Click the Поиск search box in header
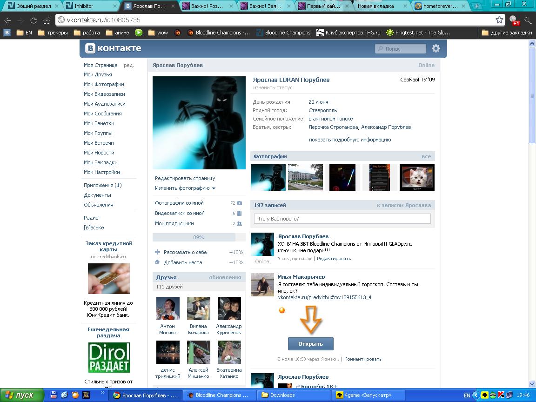536x402 pixels. [x=401, y=49]
